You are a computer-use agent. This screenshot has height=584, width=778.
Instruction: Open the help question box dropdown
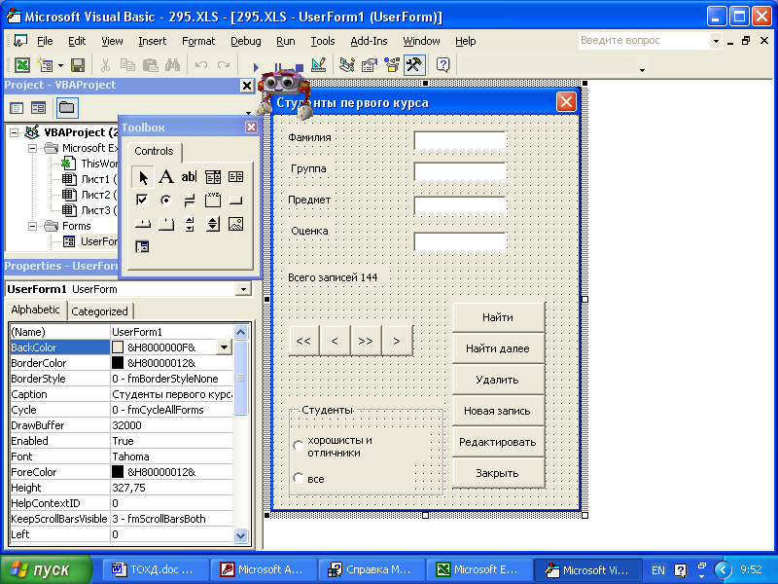716,41
